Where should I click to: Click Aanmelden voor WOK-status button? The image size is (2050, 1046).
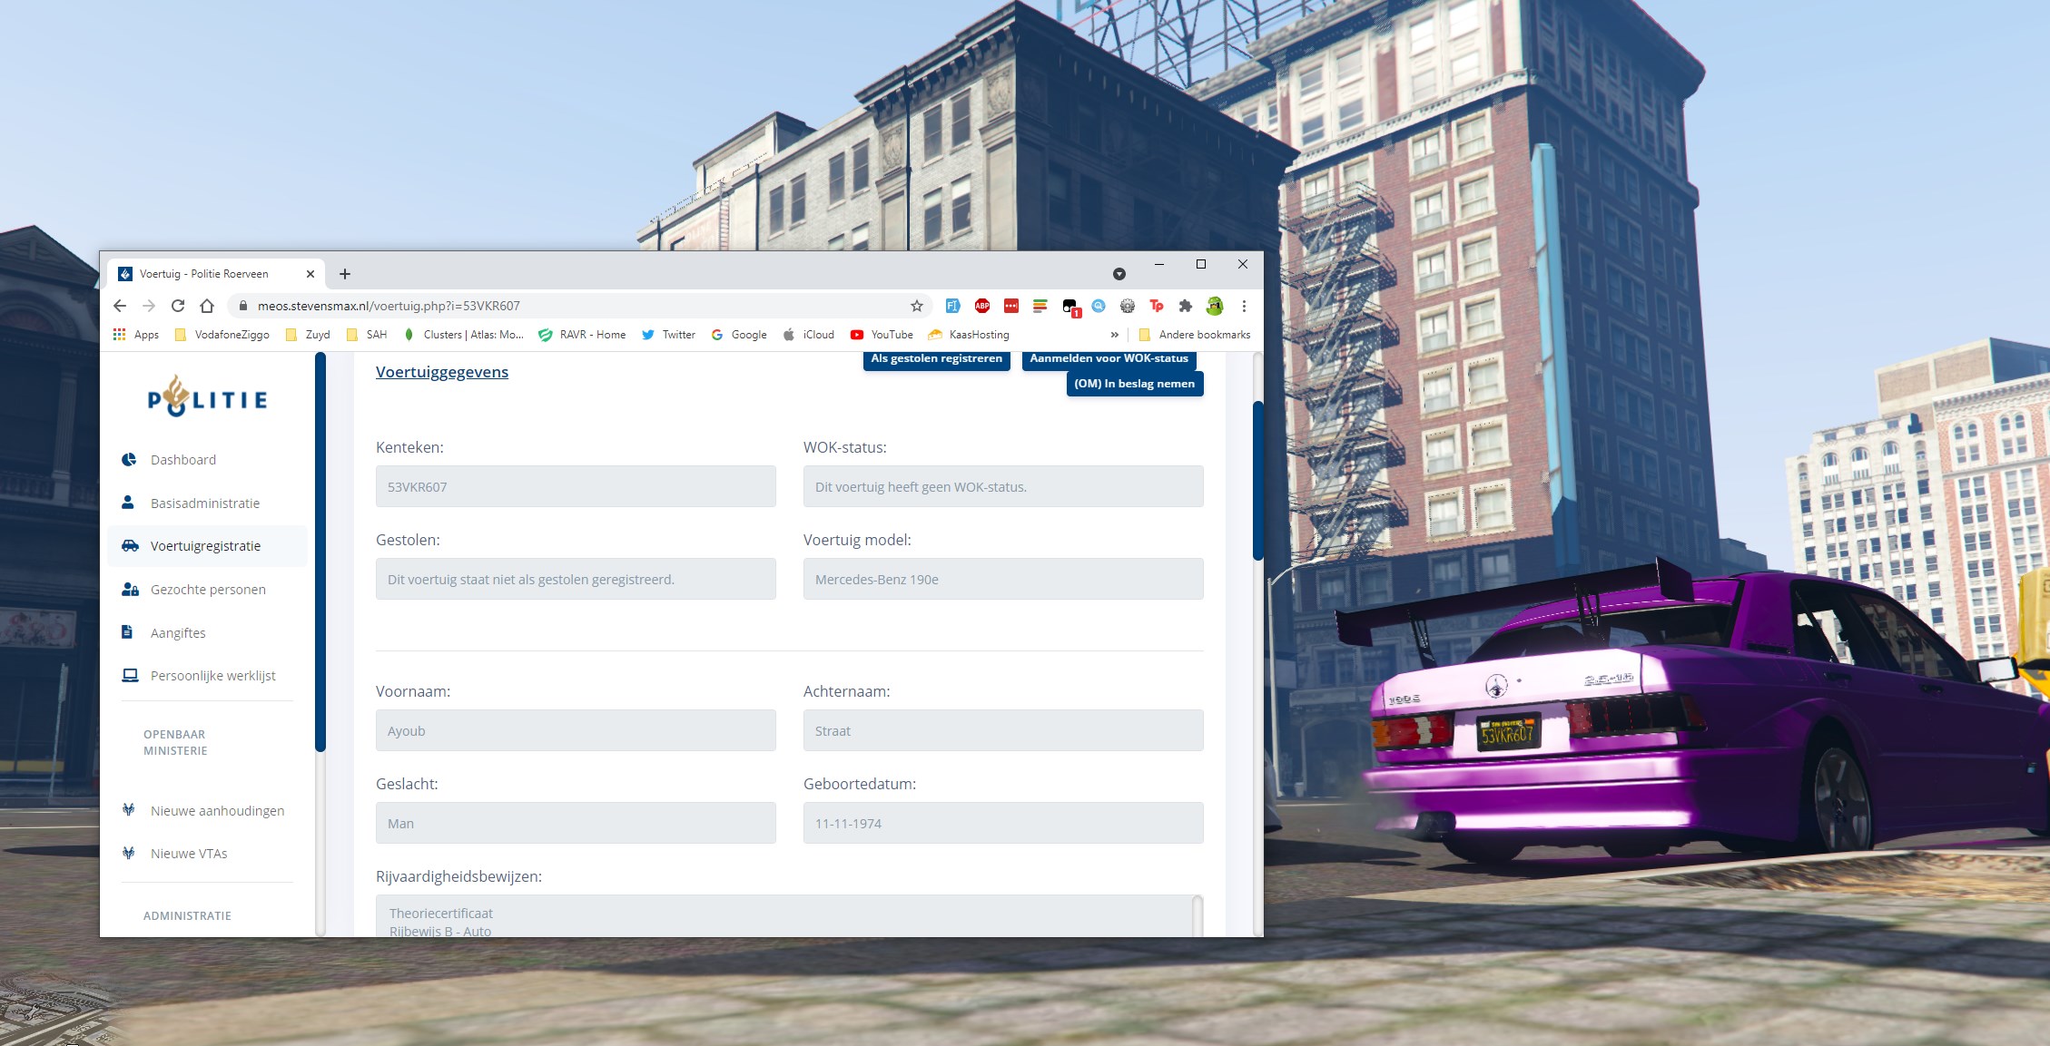click(x=1109, y=359)
